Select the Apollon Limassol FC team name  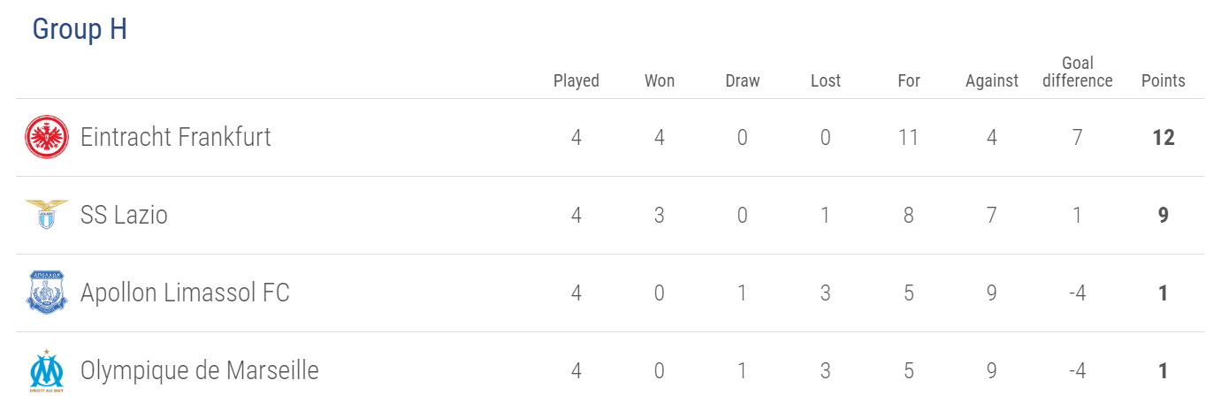click(x=185, y=293)
